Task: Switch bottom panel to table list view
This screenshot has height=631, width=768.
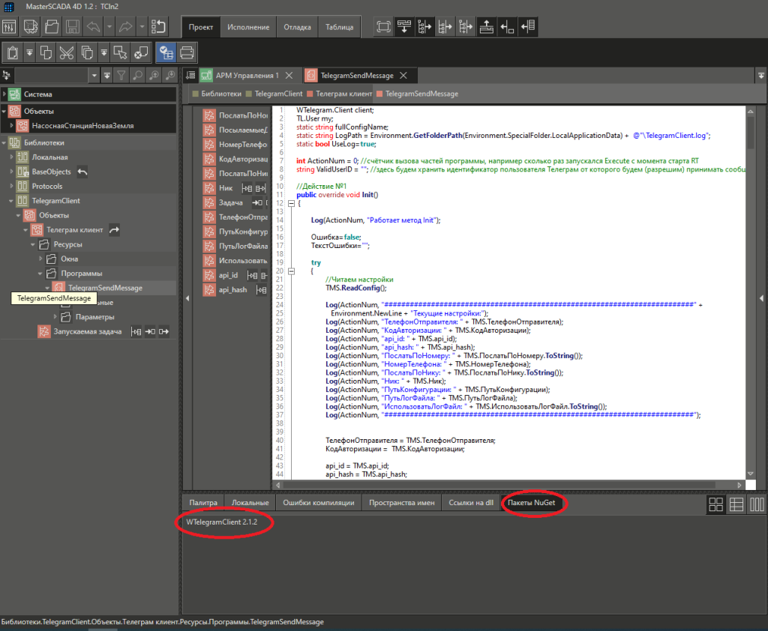Action: click(x=736, y=504)
